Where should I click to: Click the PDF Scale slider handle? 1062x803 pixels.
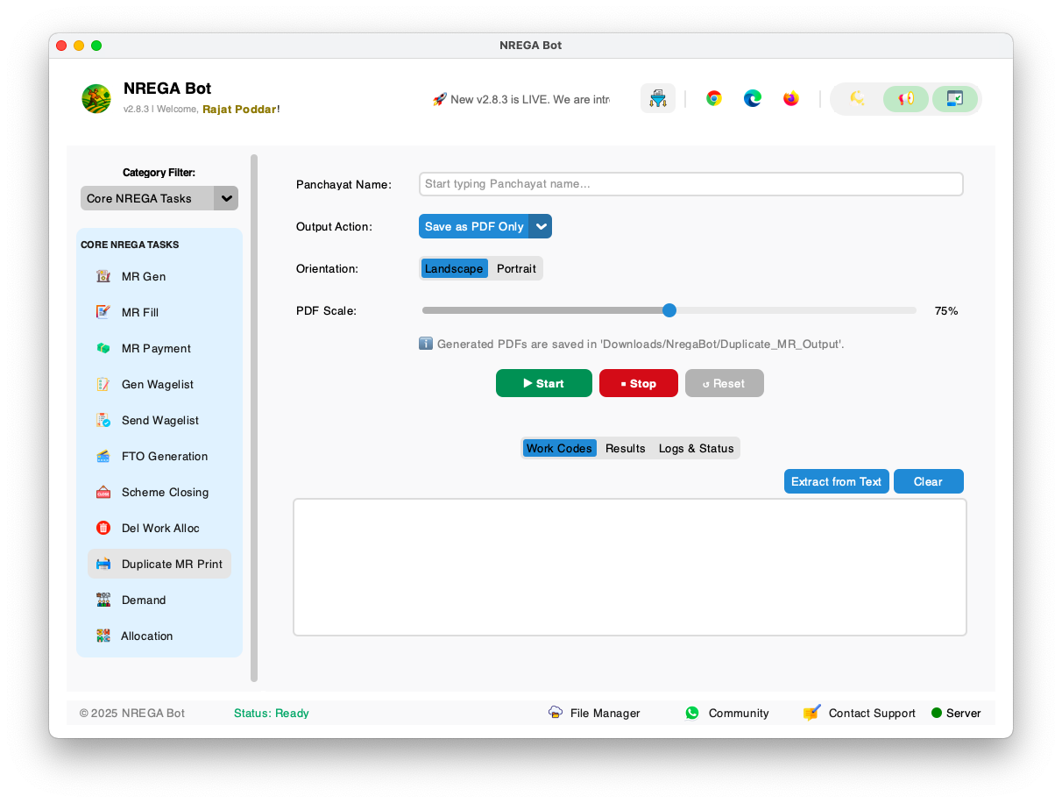[x=669, y=310]
